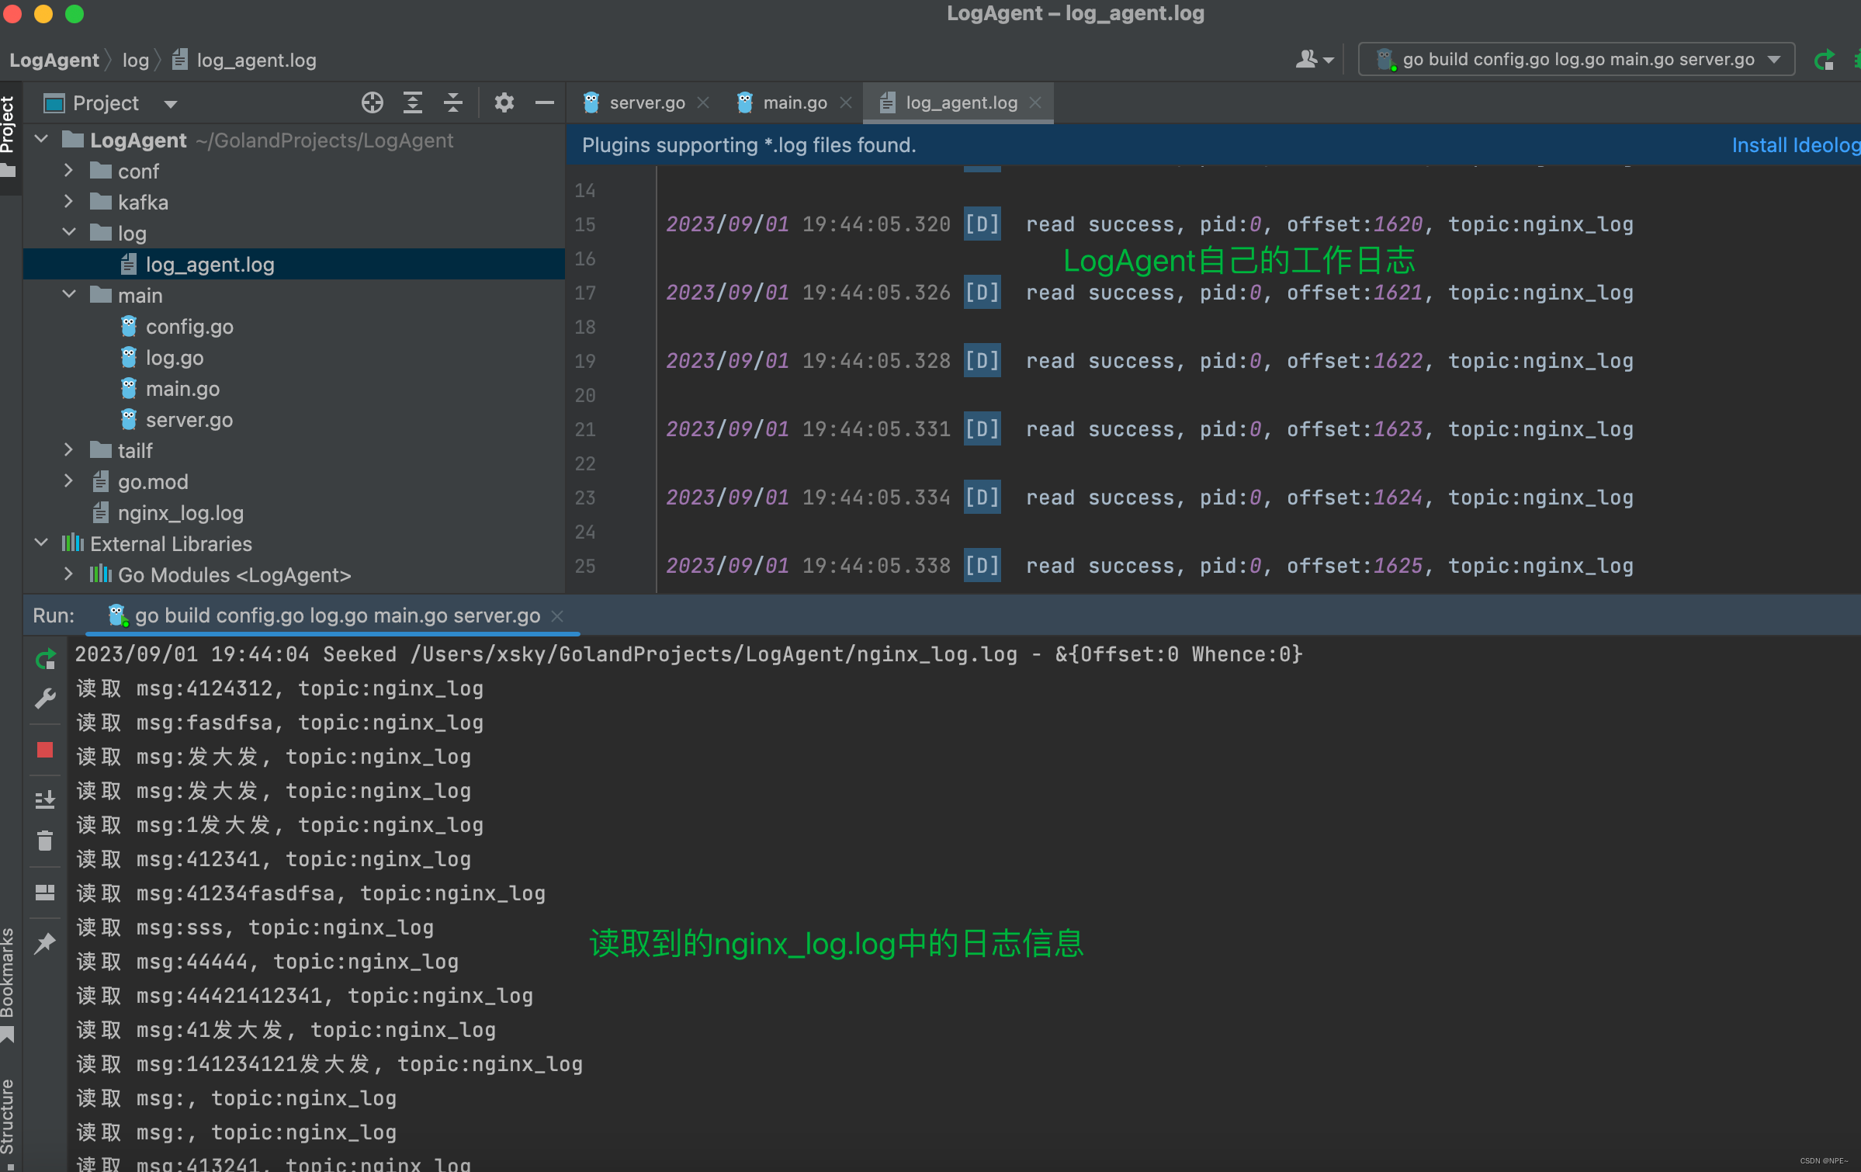Expand all nodes with the expand-all icon
The image size is (1861, 1172).
pyautogui.click(x=413, y=102)
